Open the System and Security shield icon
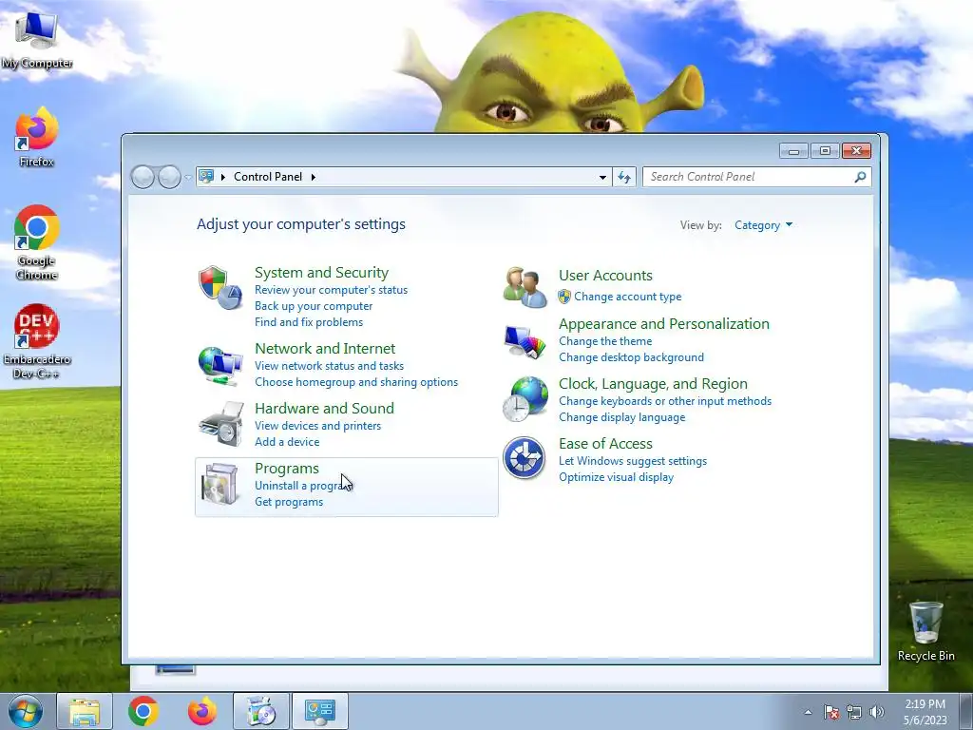The width and height of the screenshot is (973, 730). [220, 287]
